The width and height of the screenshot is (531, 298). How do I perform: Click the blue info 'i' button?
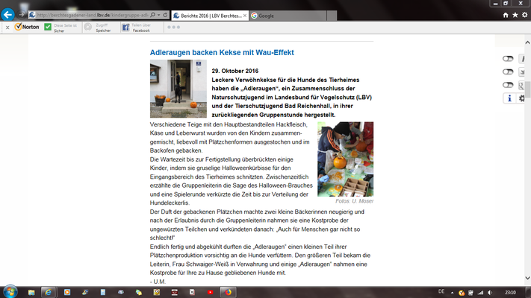pos(509,98)
